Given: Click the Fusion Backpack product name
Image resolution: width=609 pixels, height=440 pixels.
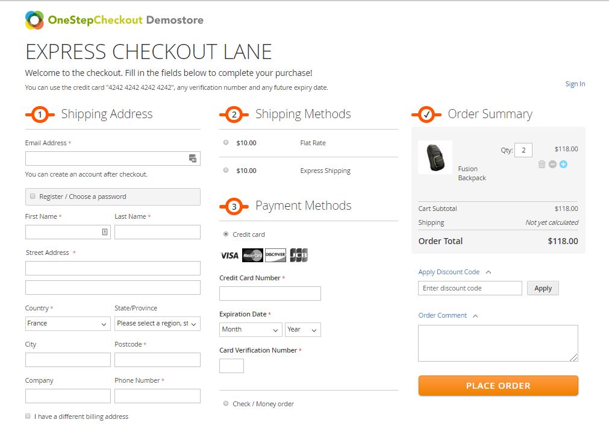Looking at the screenshot, I should 472,174.
